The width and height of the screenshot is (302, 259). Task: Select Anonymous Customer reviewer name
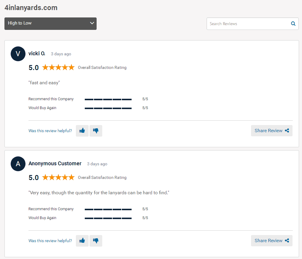55,164
